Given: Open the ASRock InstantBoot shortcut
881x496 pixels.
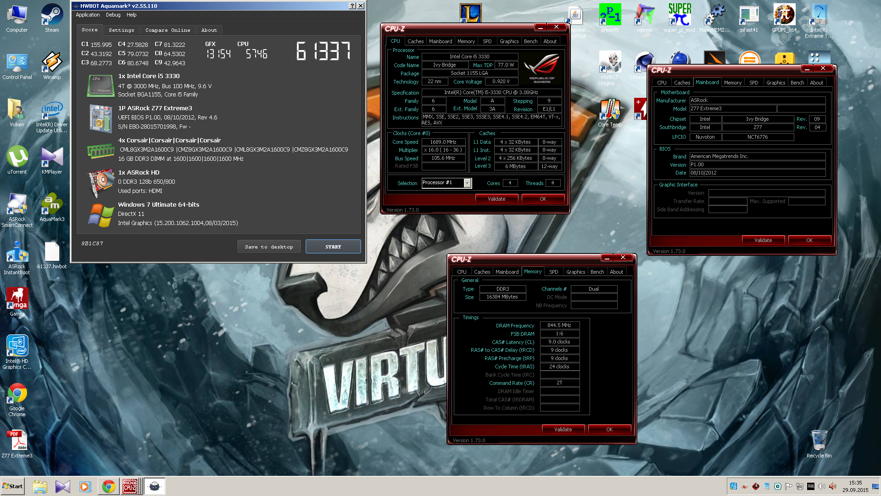Looking at the screenshot, I should click(x=17, y=258).
